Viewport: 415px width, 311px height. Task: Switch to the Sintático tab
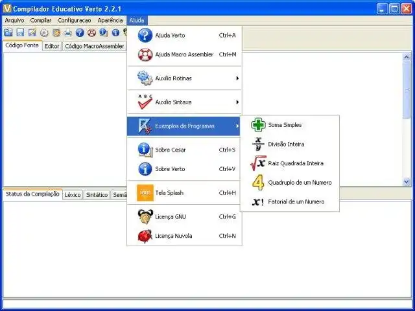[x=97, y=195]
